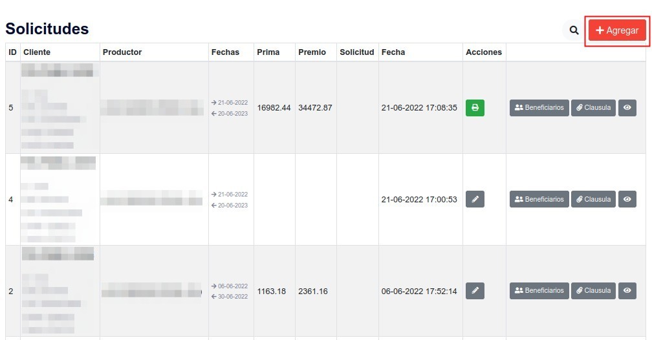652x340 pixels.
Task: Click the Prima column header
Action: [x=268, y=52]
